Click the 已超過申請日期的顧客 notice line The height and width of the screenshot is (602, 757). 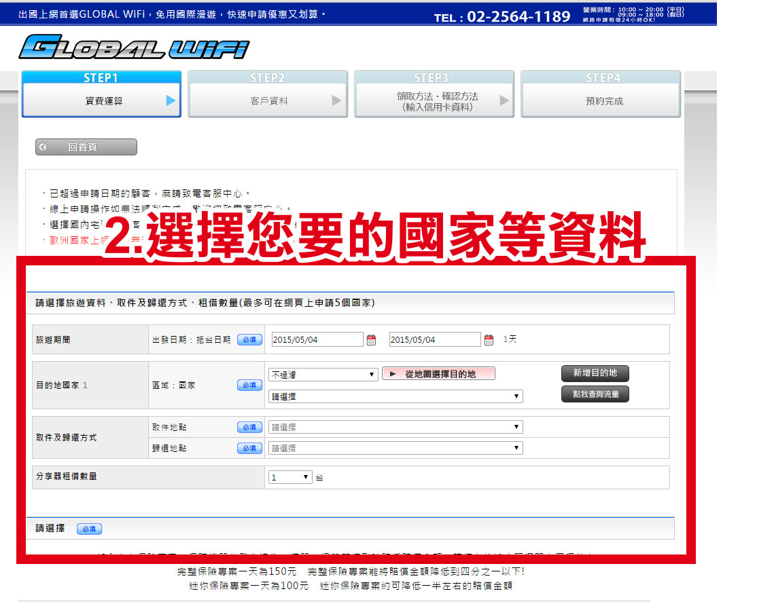tap(149, 193)
